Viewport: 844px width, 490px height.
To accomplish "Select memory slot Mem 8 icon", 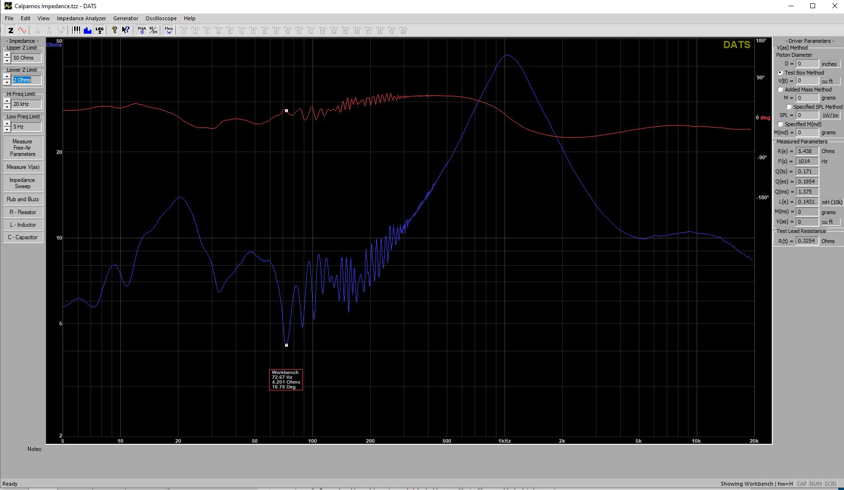I will click(265, 30).
